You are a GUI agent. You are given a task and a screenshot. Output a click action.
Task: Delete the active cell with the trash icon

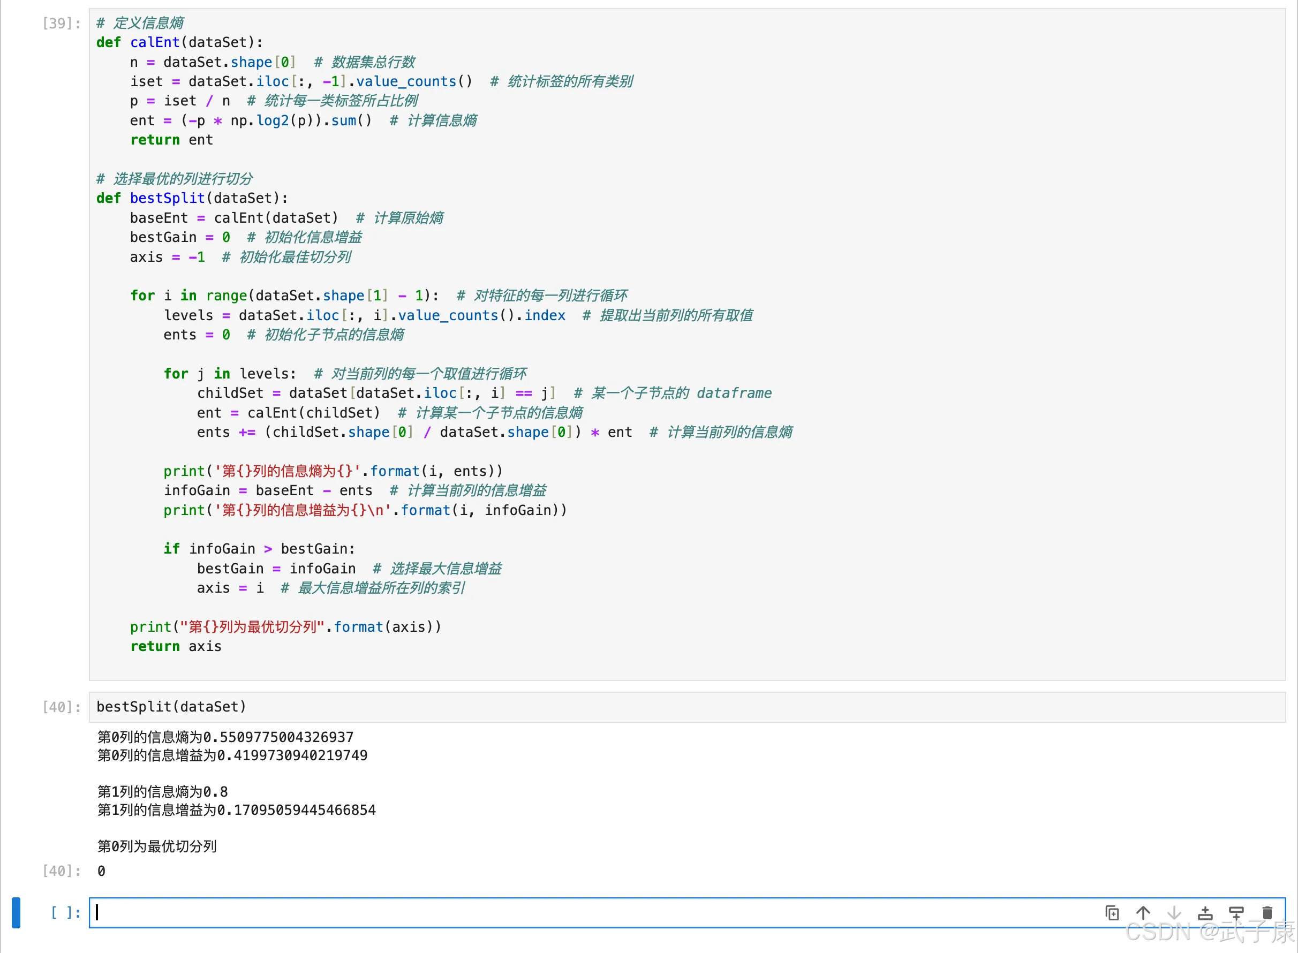coord(1267,913)
